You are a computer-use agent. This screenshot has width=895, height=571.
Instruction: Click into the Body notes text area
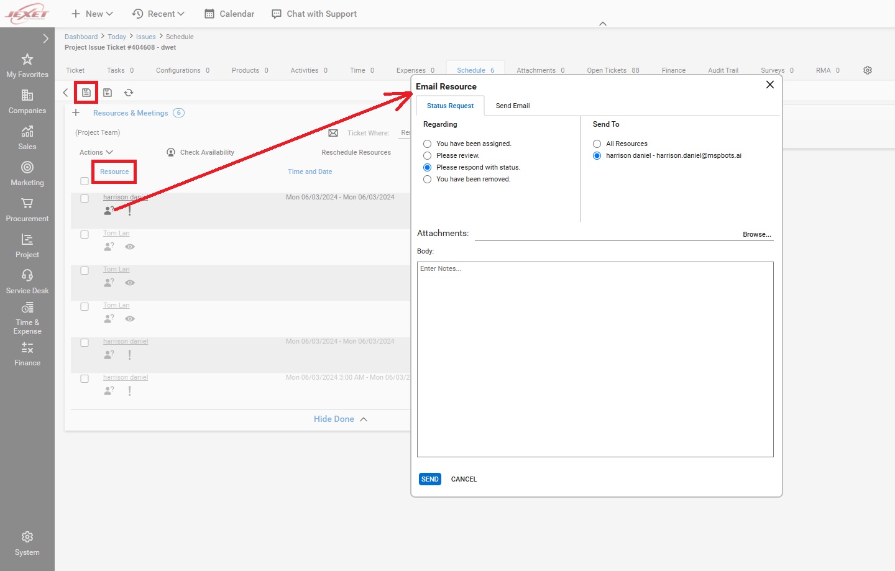click(x=595, y=359)
